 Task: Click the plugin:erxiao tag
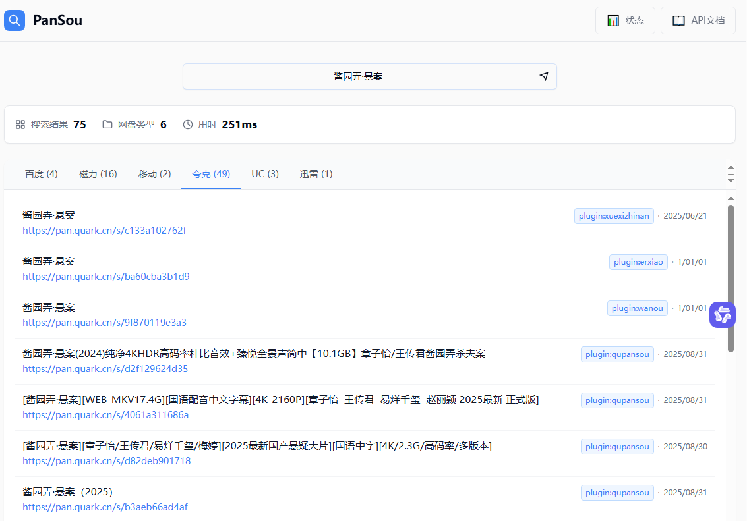pyautogui.click(x=638, y=262)
